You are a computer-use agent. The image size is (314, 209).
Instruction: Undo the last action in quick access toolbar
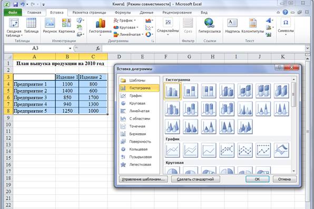[x=22, y=4]
